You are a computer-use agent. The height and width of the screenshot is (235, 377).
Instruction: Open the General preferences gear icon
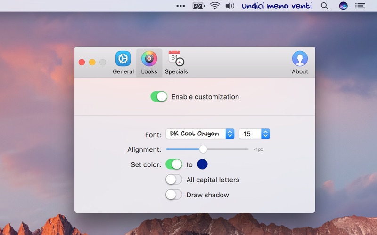pos(123,59)
